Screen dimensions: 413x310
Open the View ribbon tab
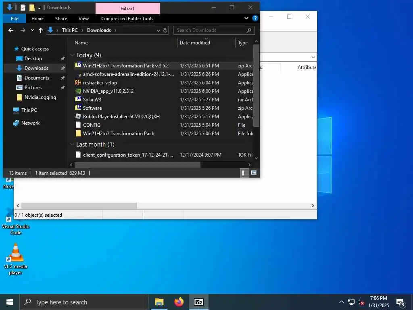(83, 19)
